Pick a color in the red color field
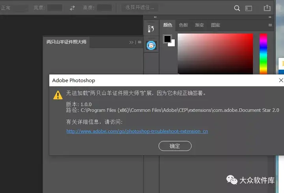 [215, 54]
